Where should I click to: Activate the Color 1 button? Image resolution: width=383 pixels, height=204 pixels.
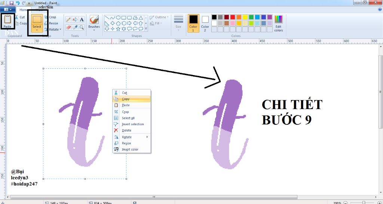coord(193,23)
